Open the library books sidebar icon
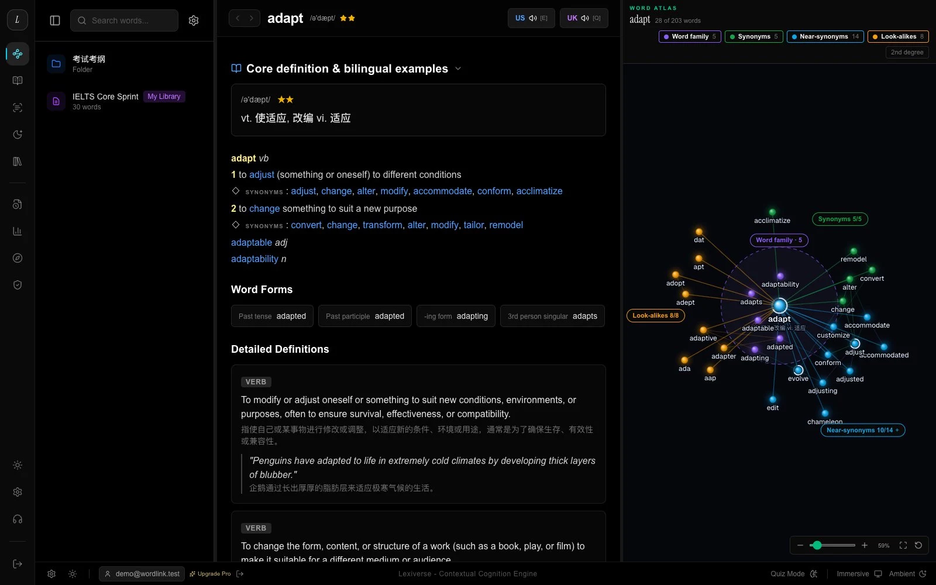 pos(18,161)
